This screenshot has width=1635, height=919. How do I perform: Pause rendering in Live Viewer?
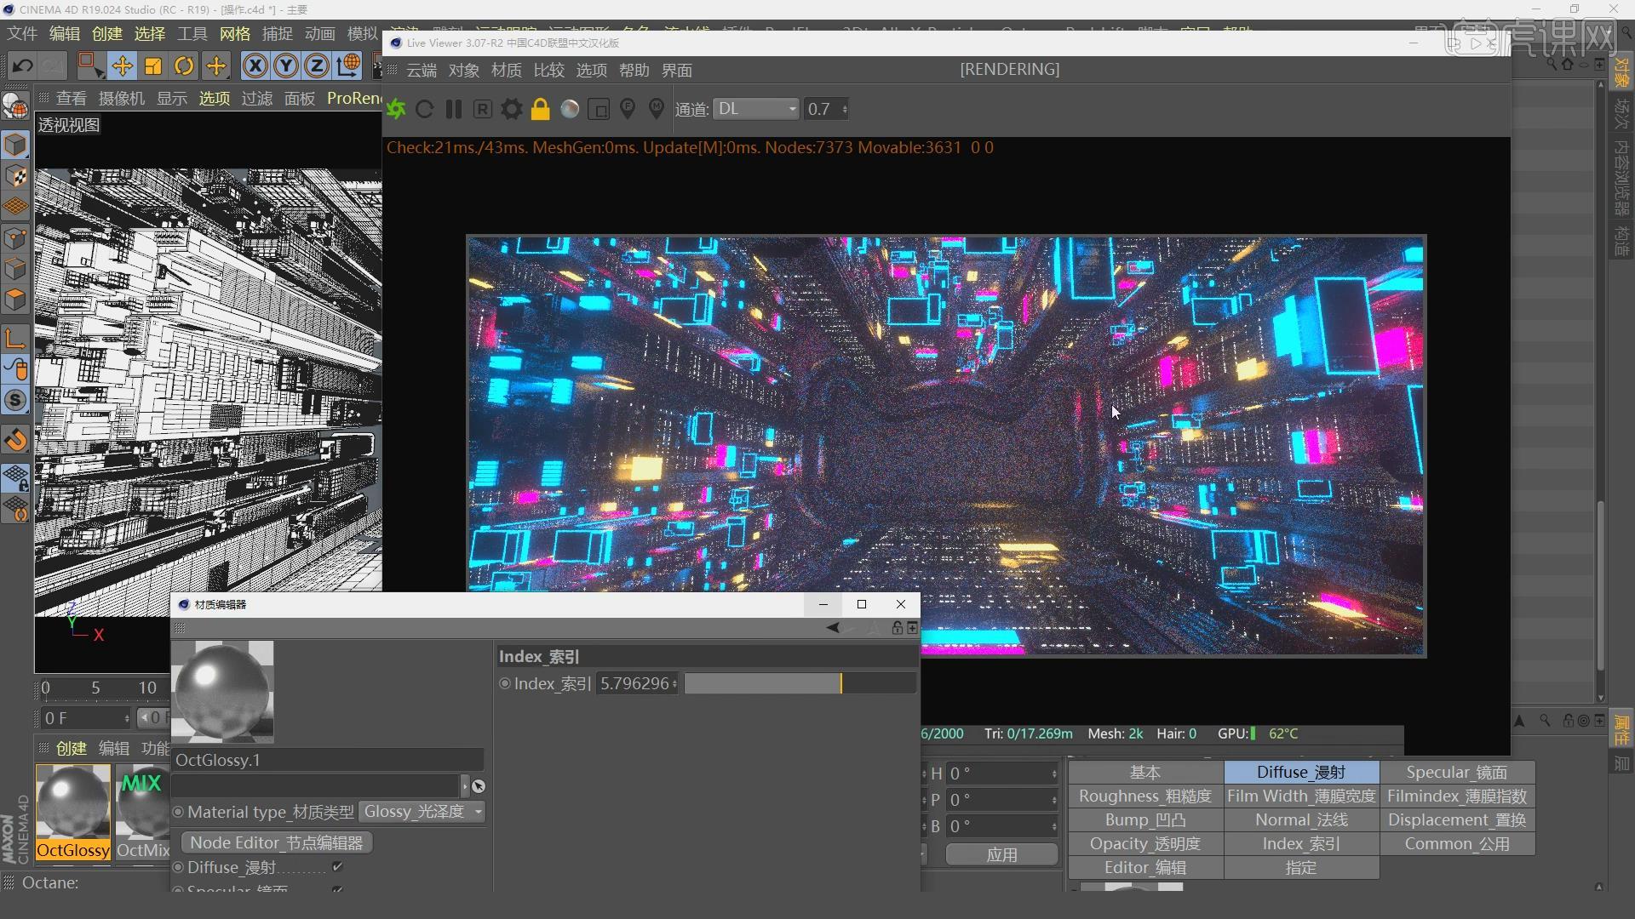tap(453, 109)
